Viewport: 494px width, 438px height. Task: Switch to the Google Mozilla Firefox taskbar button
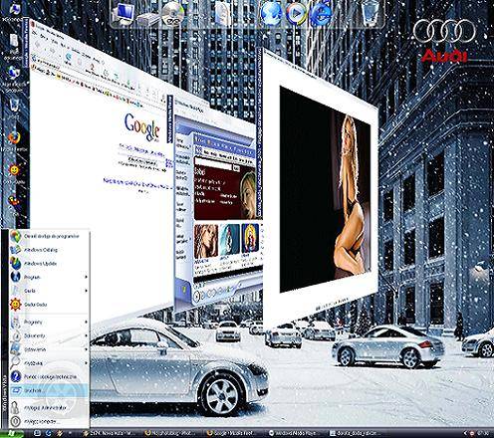pyautogui.click(x=233, y=433)
